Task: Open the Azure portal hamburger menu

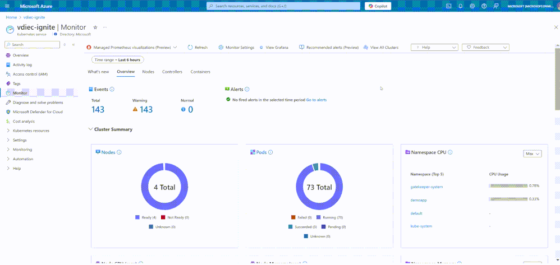Action: (x=7, y=6)
